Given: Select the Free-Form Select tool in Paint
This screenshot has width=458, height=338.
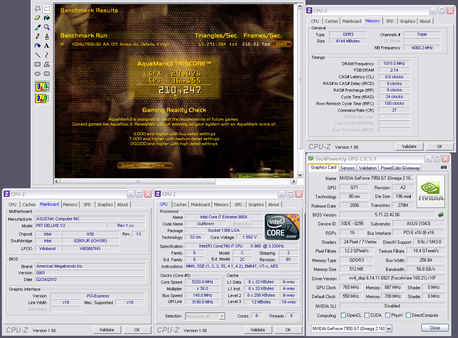Looking at the screenshot, I should coord(38,9).
